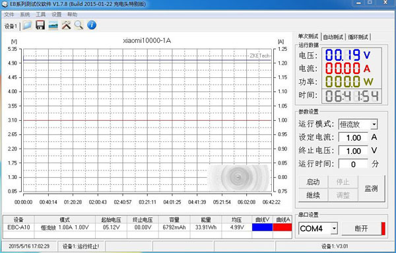Click the red status indicator beside 断开
The image size is (396, 253).
[383, 229]
